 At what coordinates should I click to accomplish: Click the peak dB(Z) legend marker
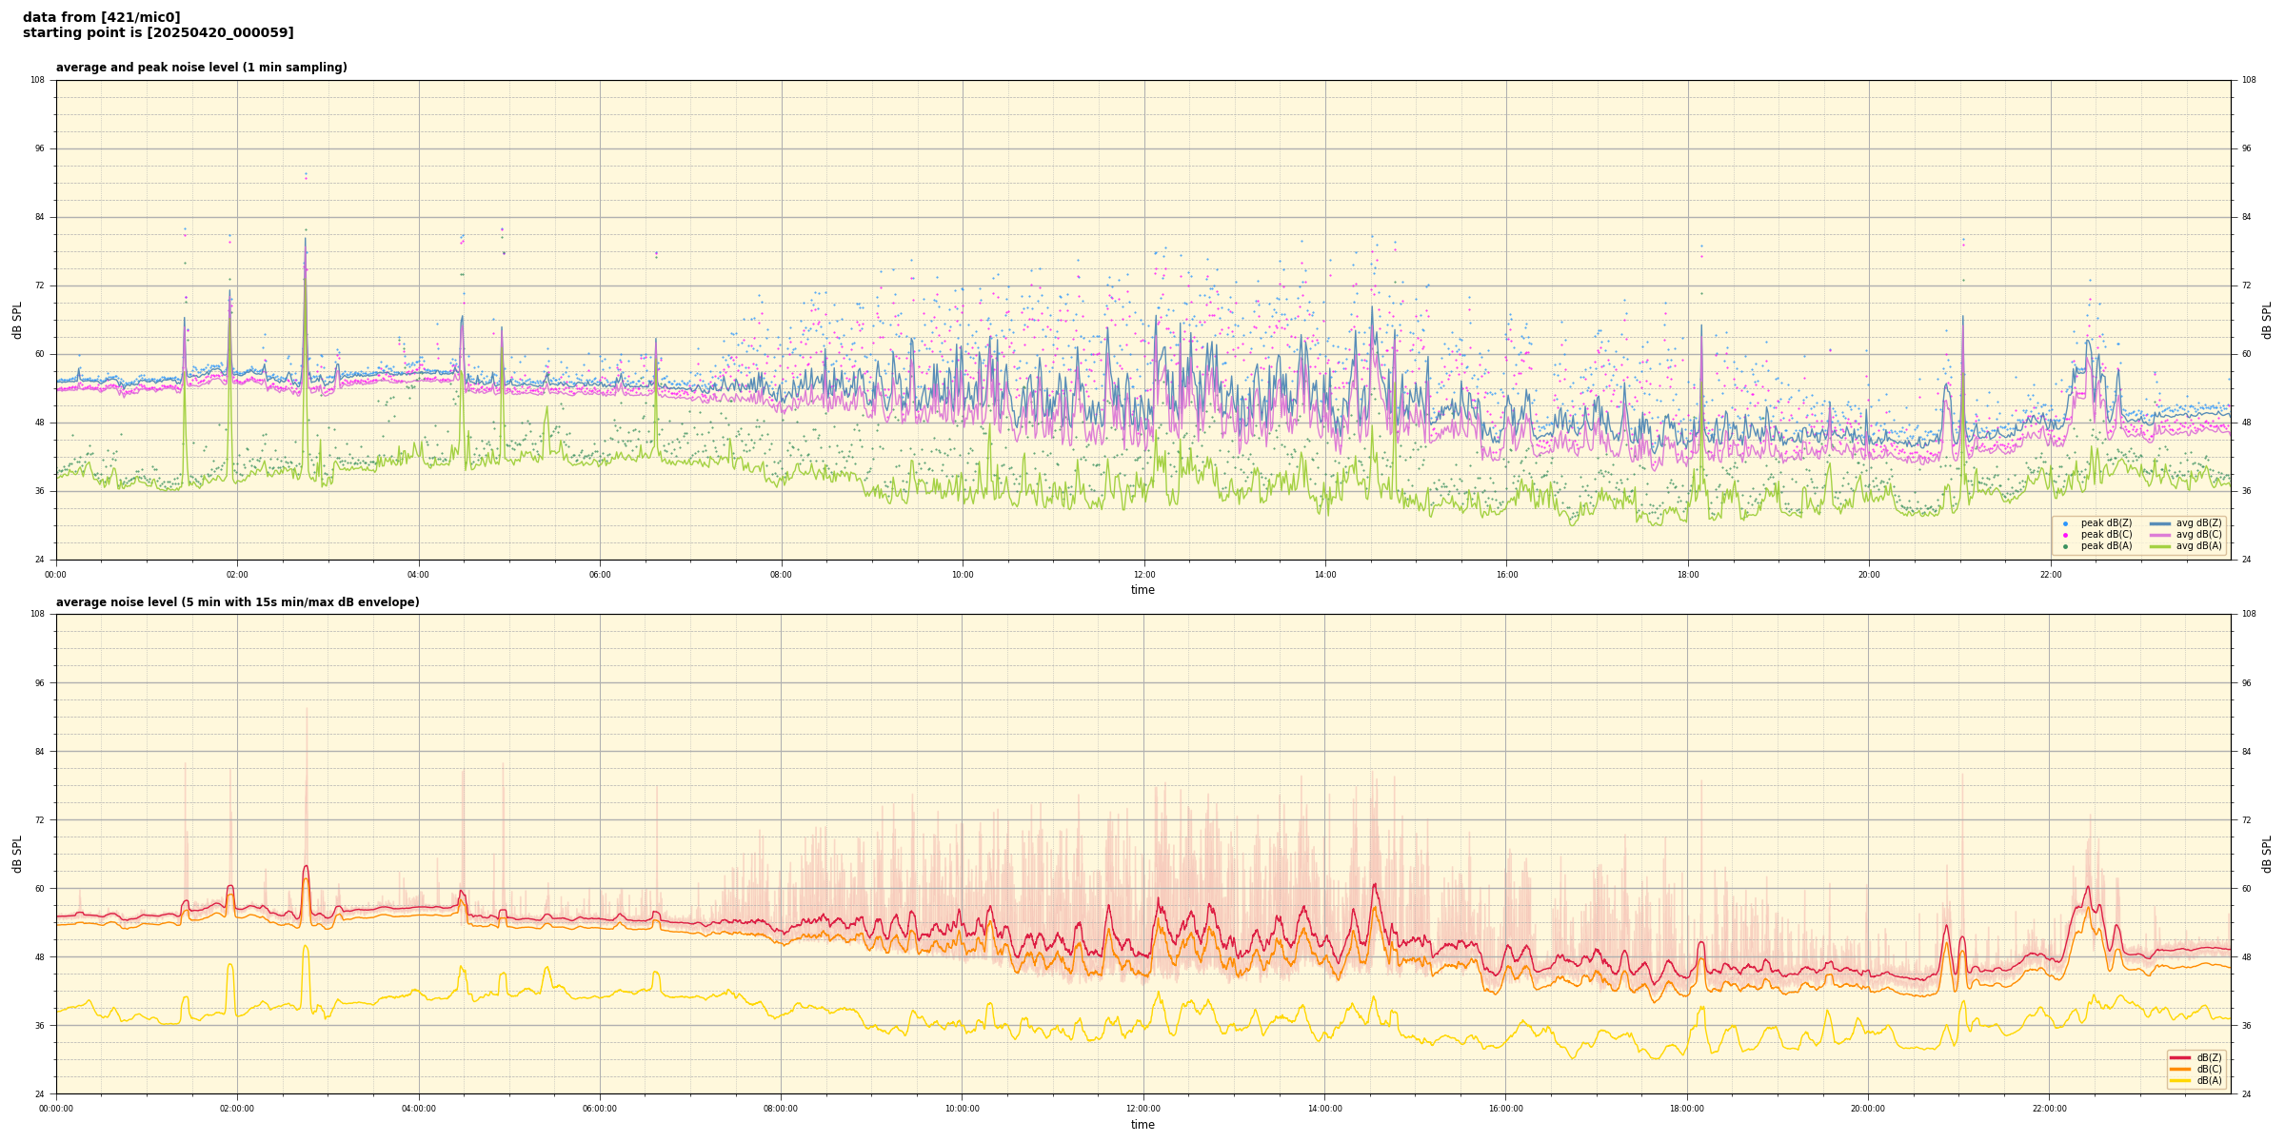point(2065,523)
